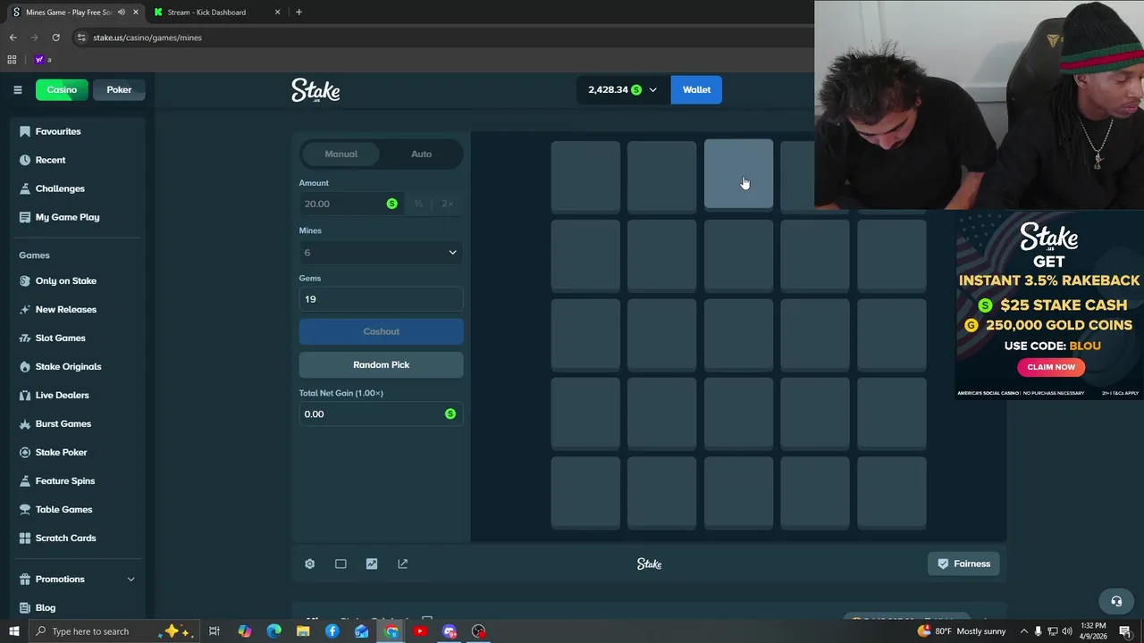Double the bet amount with 2×

tap(447, 204)
